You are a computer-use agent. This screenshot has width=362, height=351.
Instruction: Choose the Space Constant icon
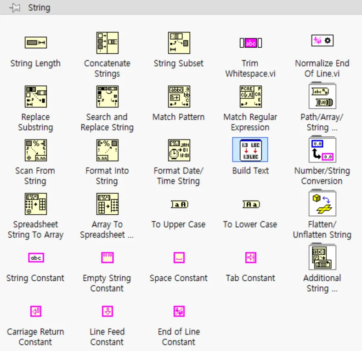tap(179, 257)
